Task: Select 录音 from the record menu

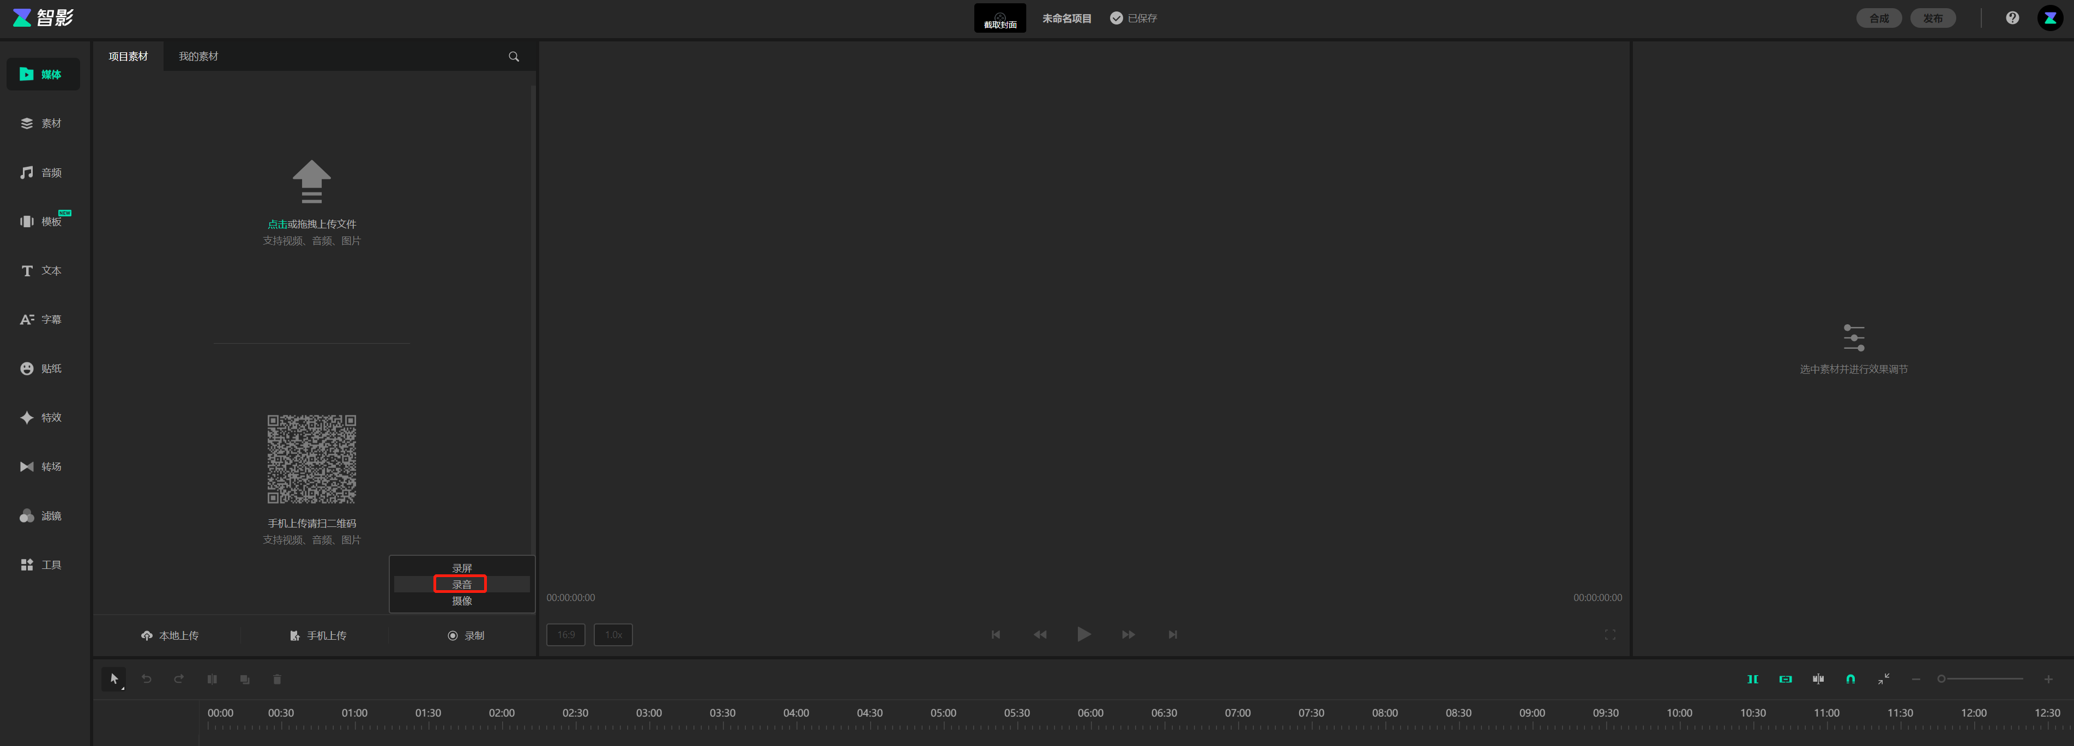Action: (x=461, y=584)
